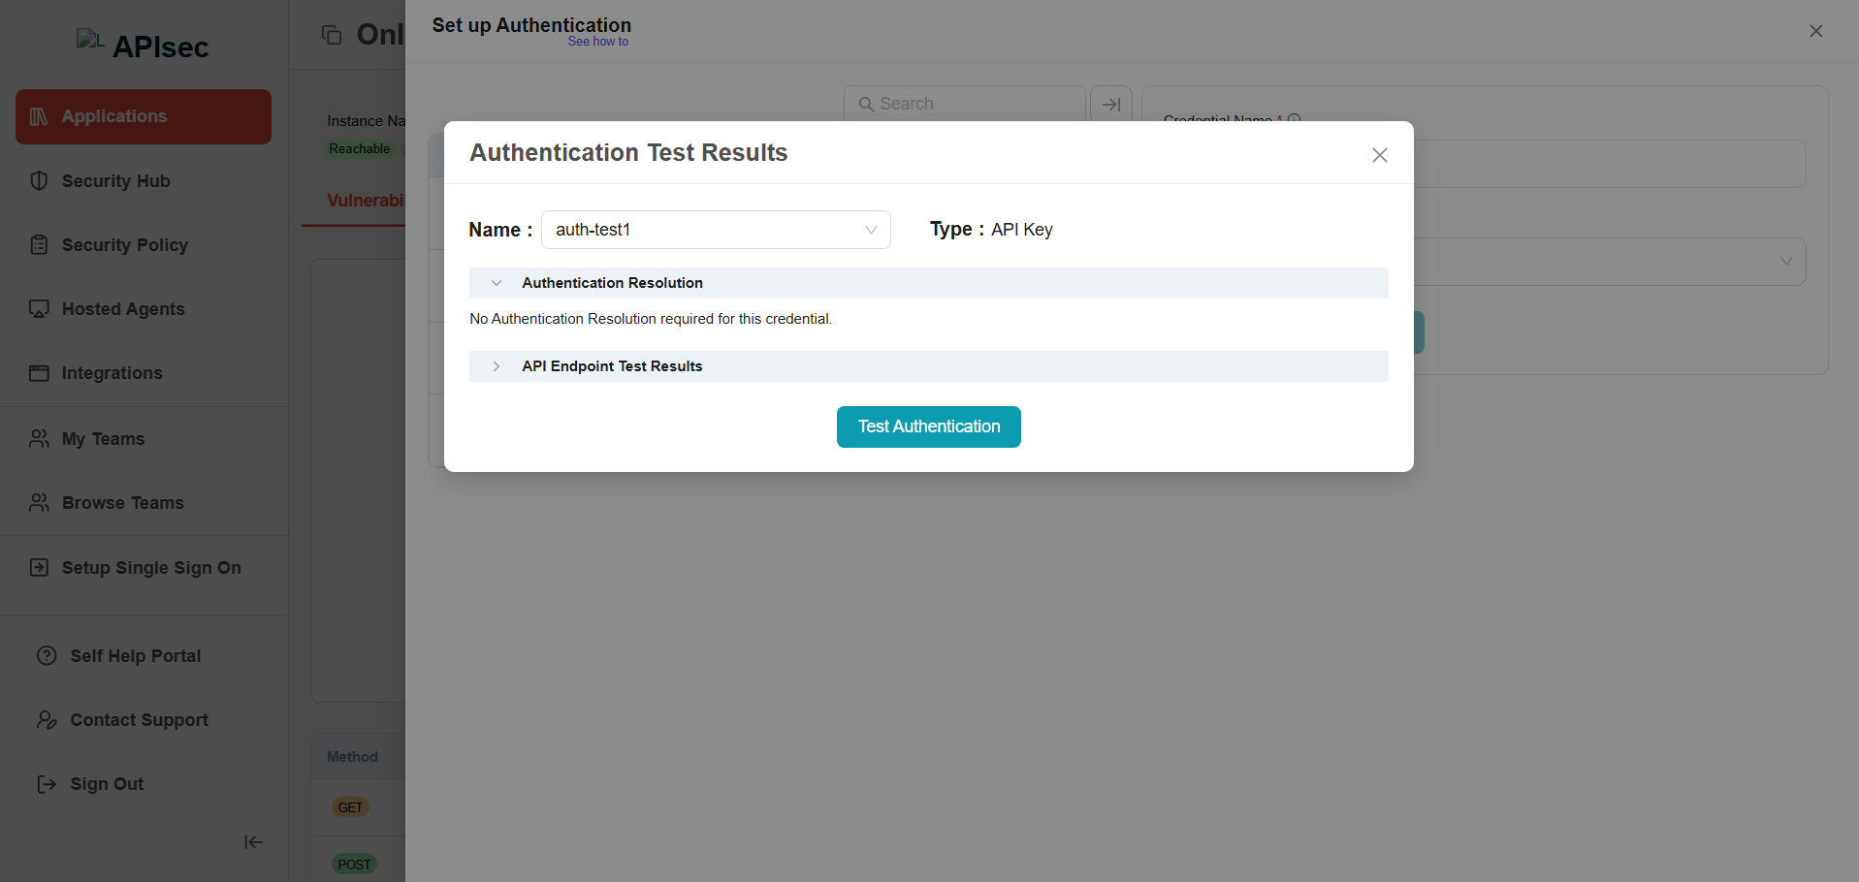
Task: Open Security Hub via its shield icon
Action: click(39, 181)
